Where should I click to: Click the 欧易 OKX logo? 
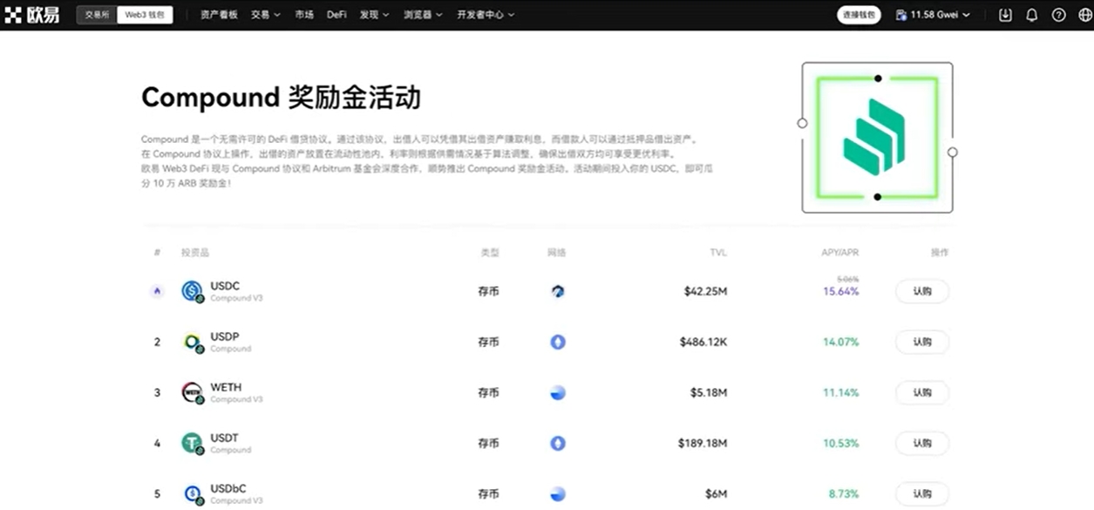coord(32,15)
